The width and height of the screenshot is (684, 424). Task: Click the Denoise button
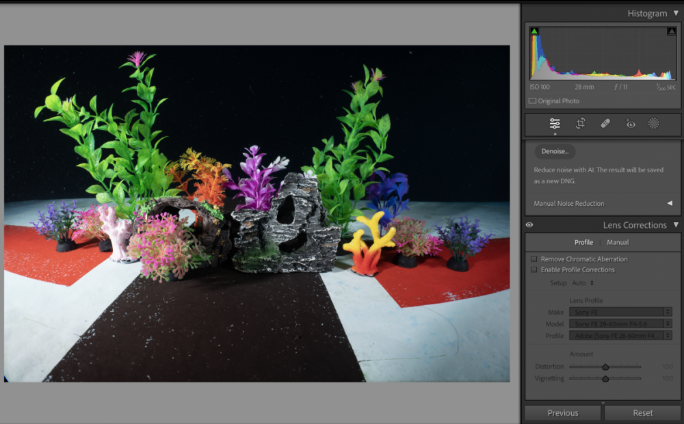[x=555, y=151]
